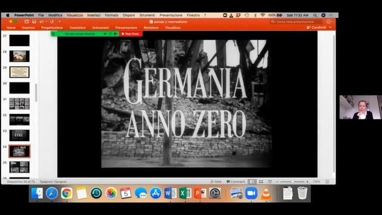Open the Formato menu
The image size is (382, 215).
[112, 15]
